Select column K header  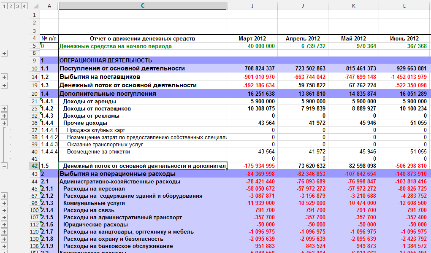coord(353,5)
